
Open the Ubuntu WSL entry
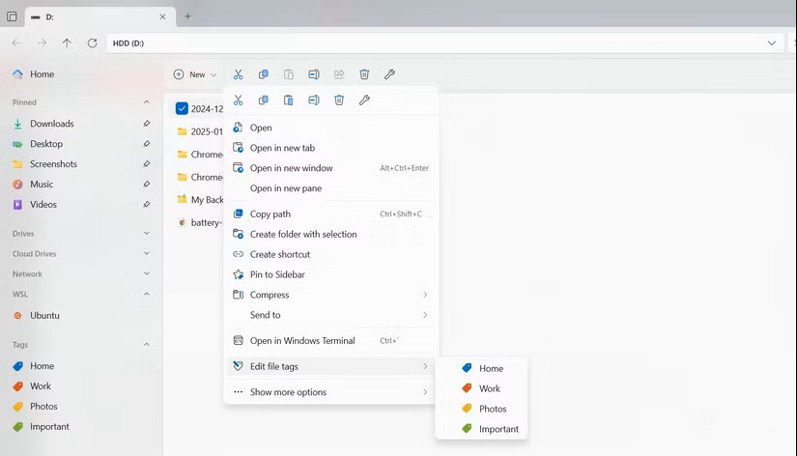[81, 315]
